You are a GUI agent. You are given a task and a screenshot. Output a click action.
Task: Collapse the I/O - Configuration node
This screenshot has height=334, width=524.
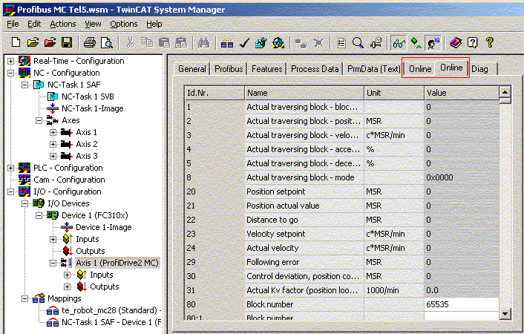tap(10, 191)
